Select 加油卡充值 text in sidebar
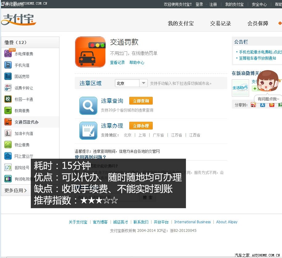Image resolution: width=282 pixels, height=258 pixels. pyautogui.click(x=24, y=133)
